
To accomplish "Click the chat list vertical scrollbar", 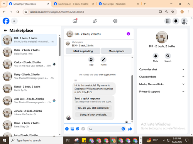I will (59, 47).
